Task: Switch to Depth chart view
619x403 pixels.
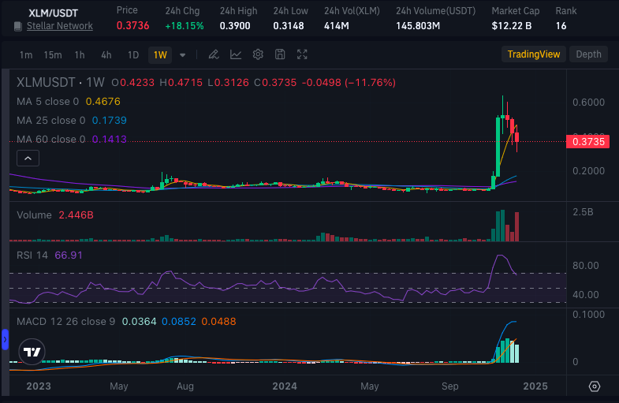Action: [588, 54]
